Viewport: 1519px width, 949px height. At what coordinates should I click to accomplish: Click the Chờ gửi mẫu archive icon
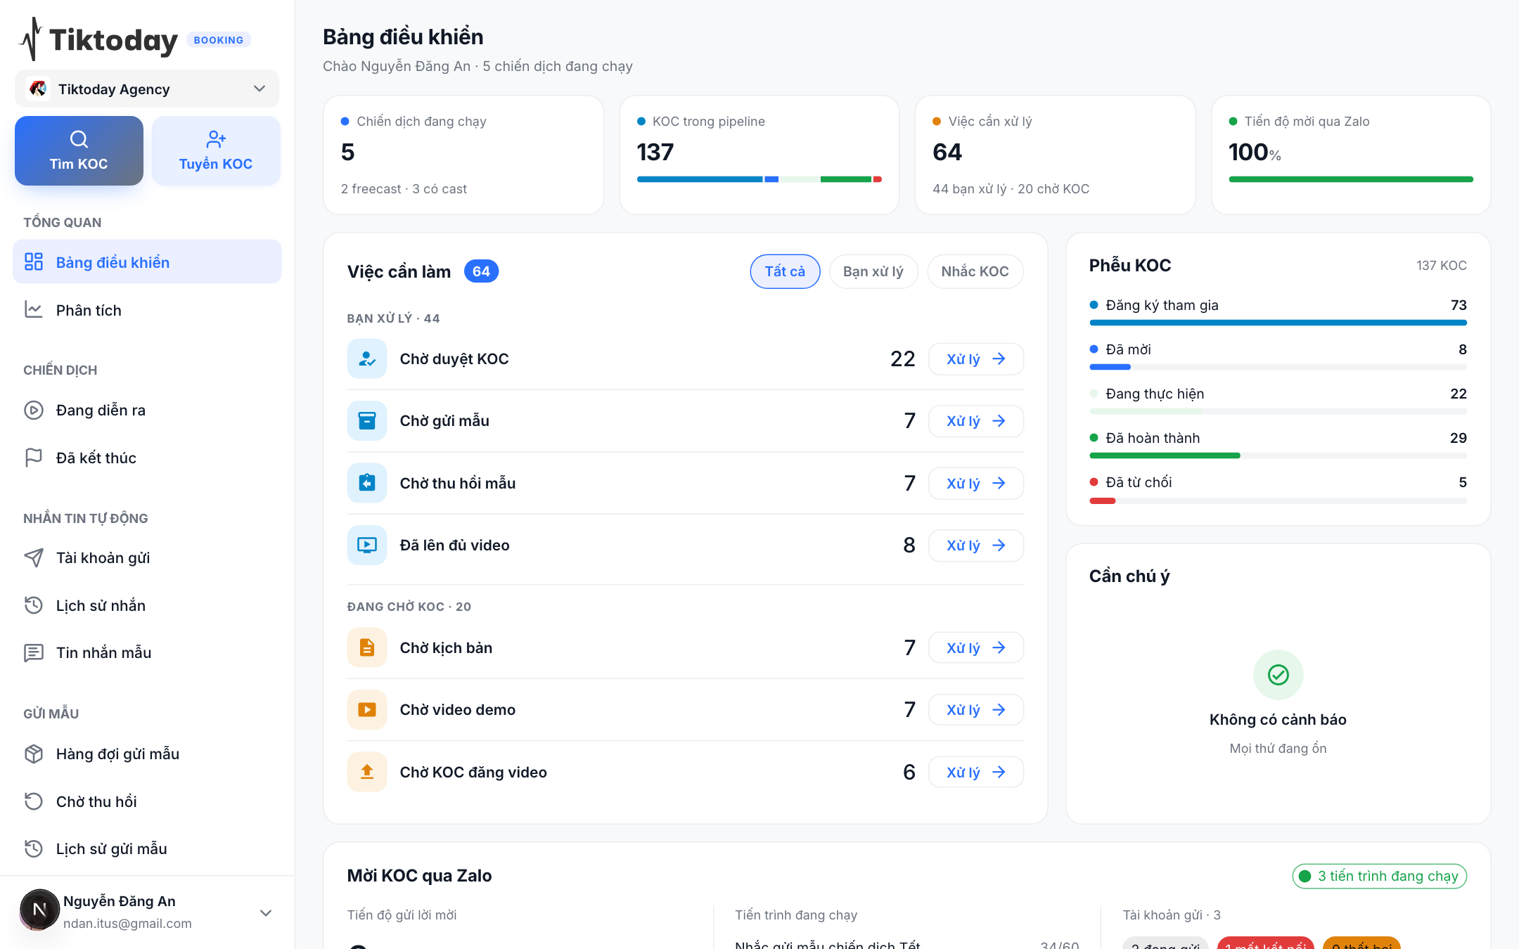(x=367, y=420)
